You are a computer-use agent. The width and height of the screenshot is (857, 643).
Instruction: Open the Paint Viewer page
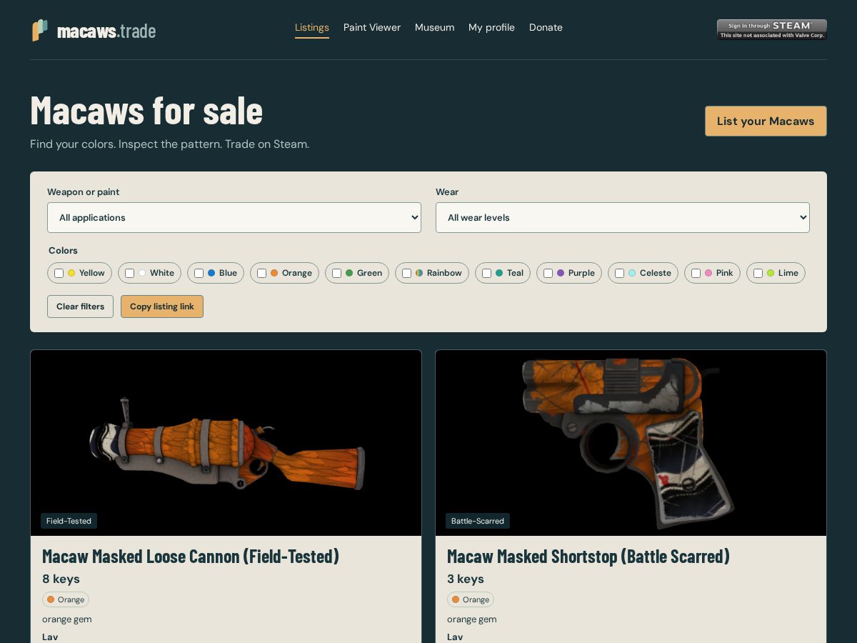pos(372,27)
